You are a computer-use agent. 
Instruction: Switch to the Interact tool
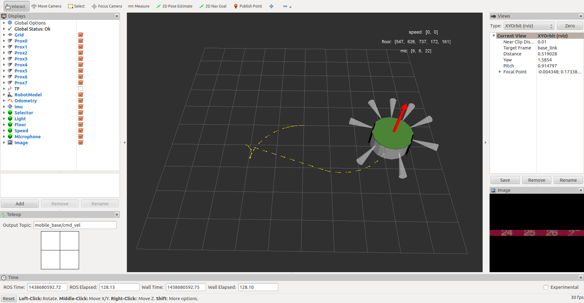point(16,6)
